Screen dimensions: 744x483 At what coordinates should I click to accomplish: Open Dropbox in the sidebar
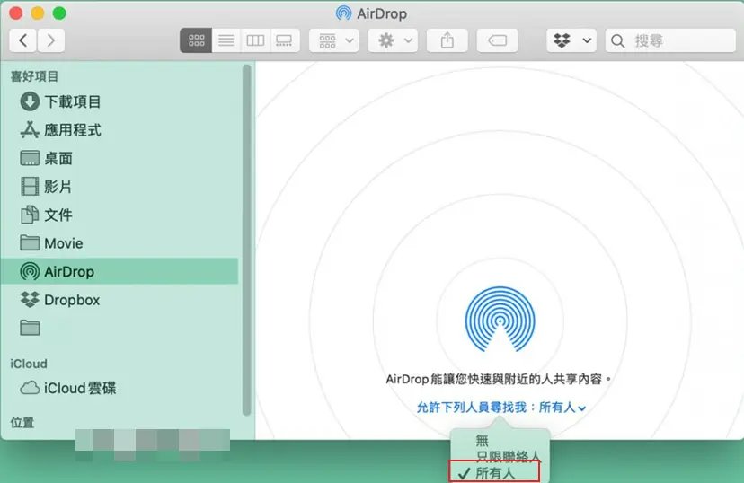click(x=120, y=300)
